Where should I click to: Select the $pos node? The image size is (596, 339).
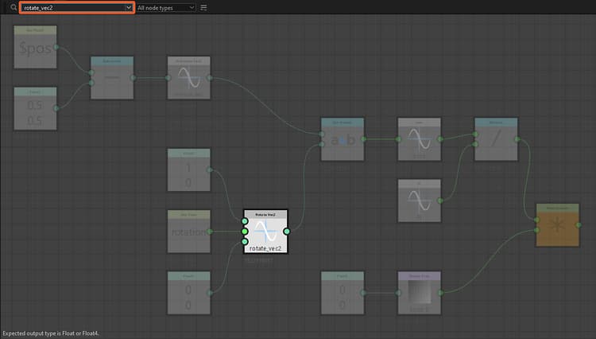click(x=35, y=47)
